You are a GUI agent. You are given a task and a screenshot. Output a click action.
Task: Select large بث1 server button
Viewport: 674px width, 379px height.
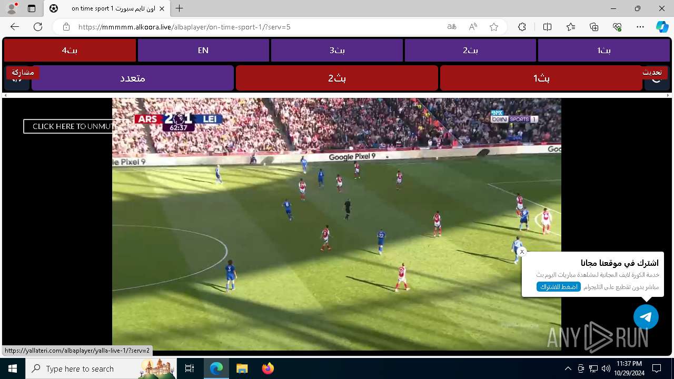pos(541,78)
